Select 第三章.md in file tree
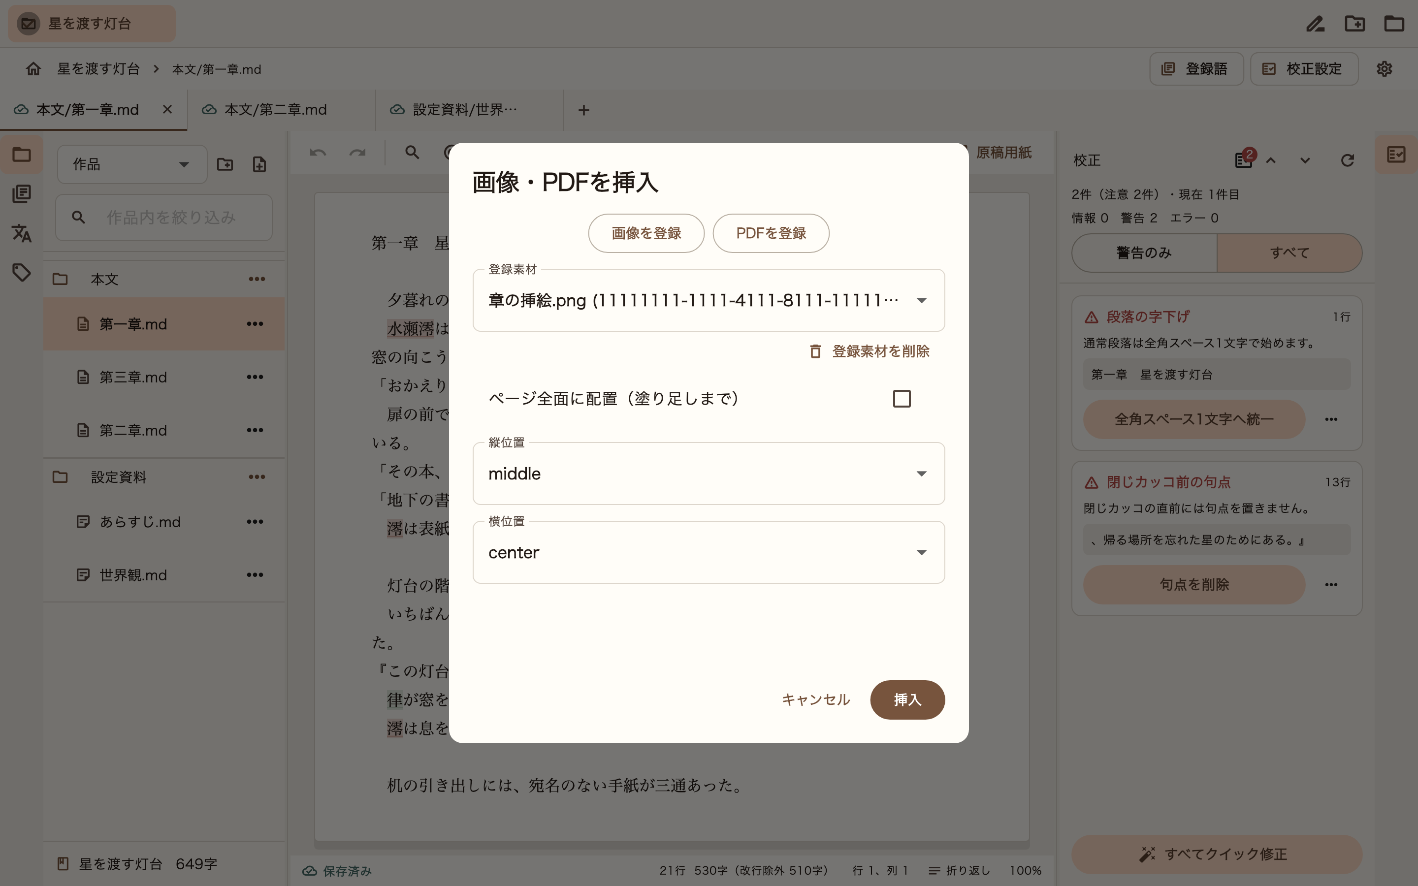This screenshot has width=1418, height=886. coord(164,377)
